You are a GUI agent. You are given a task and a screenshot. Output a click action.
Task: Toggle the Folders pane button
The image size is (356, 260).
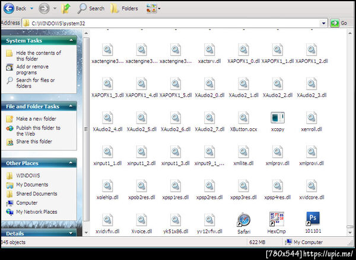click(x=124, y=9)
